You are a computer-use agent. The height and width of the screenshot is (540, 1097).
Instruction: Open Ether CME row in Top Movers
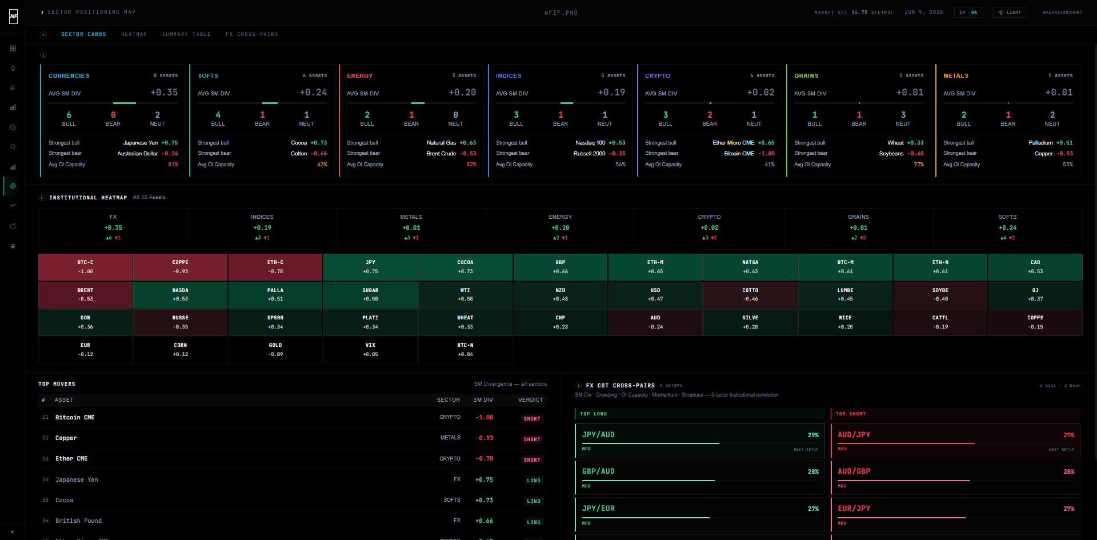point(293,459)
